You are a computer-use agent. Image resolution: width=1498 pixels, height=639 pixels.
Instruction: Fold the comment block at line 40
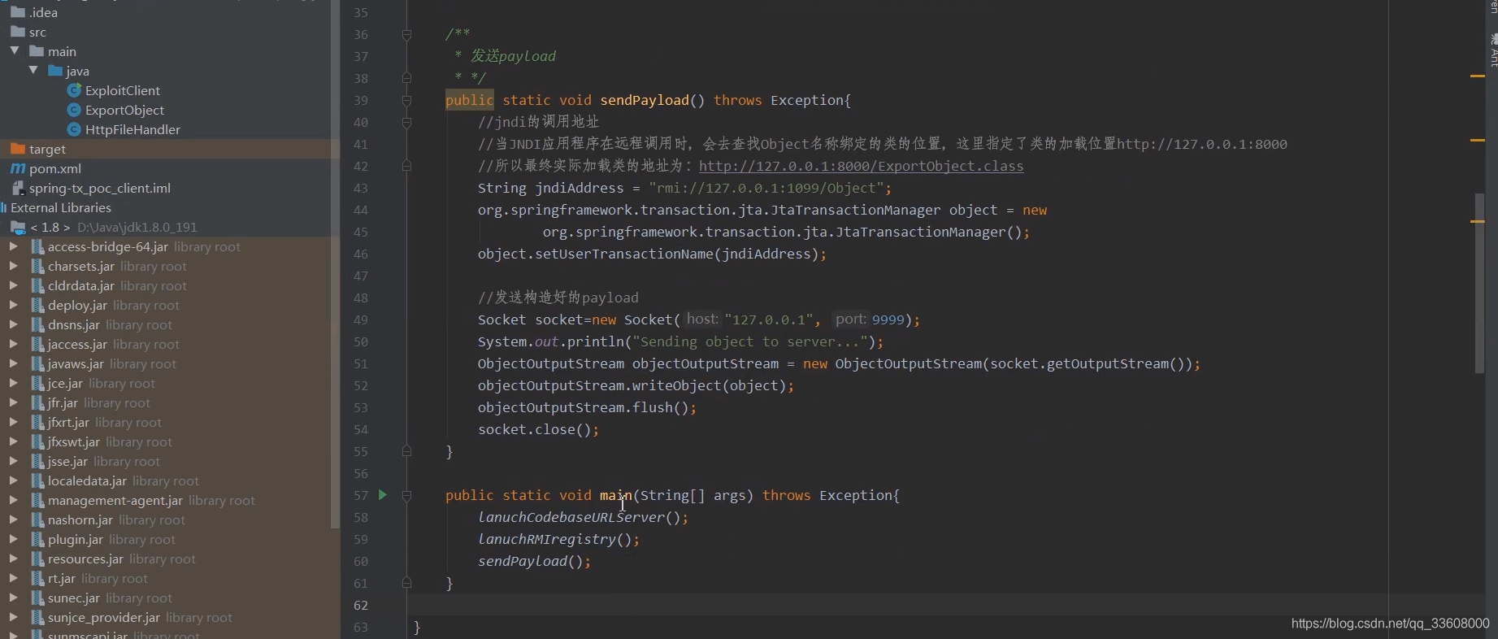pos(406,123)
